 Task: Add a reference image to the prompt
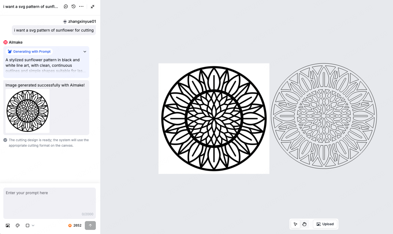point(8,225)
